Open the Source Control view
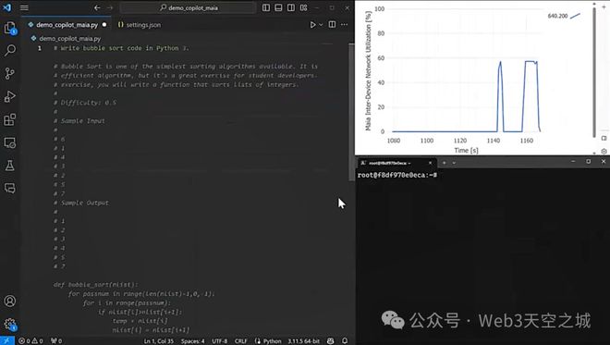610x345 pixels. pyautogui.click(x=10, y=73)
